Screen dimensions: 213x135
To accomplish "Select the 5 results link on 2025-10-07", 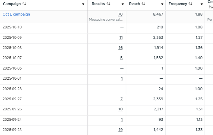I will [122, 58].
